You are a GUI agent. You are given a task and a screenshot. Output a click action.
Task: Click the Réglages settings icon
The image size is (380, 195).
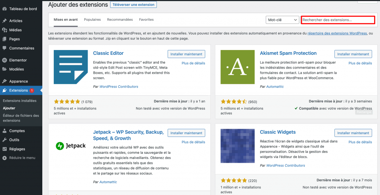(x=4, y=149)
